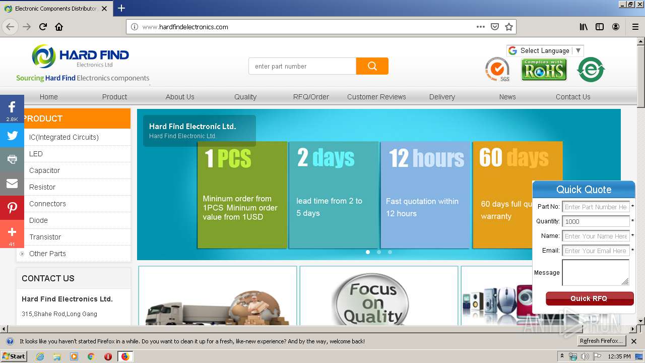645x363 pixels.
Task: Click delivery truck thumbnail image
Action: click(x=217, y=296)
